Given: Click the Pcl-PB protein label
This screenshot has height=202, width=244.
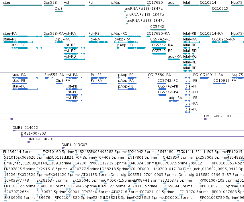Looking at the screenshot, I should coord(96,75).
